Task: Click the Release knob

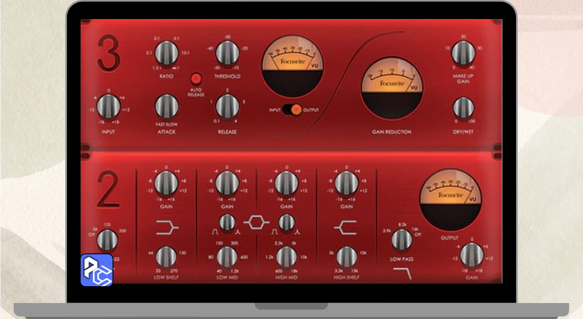Action: tap(227, 107)
